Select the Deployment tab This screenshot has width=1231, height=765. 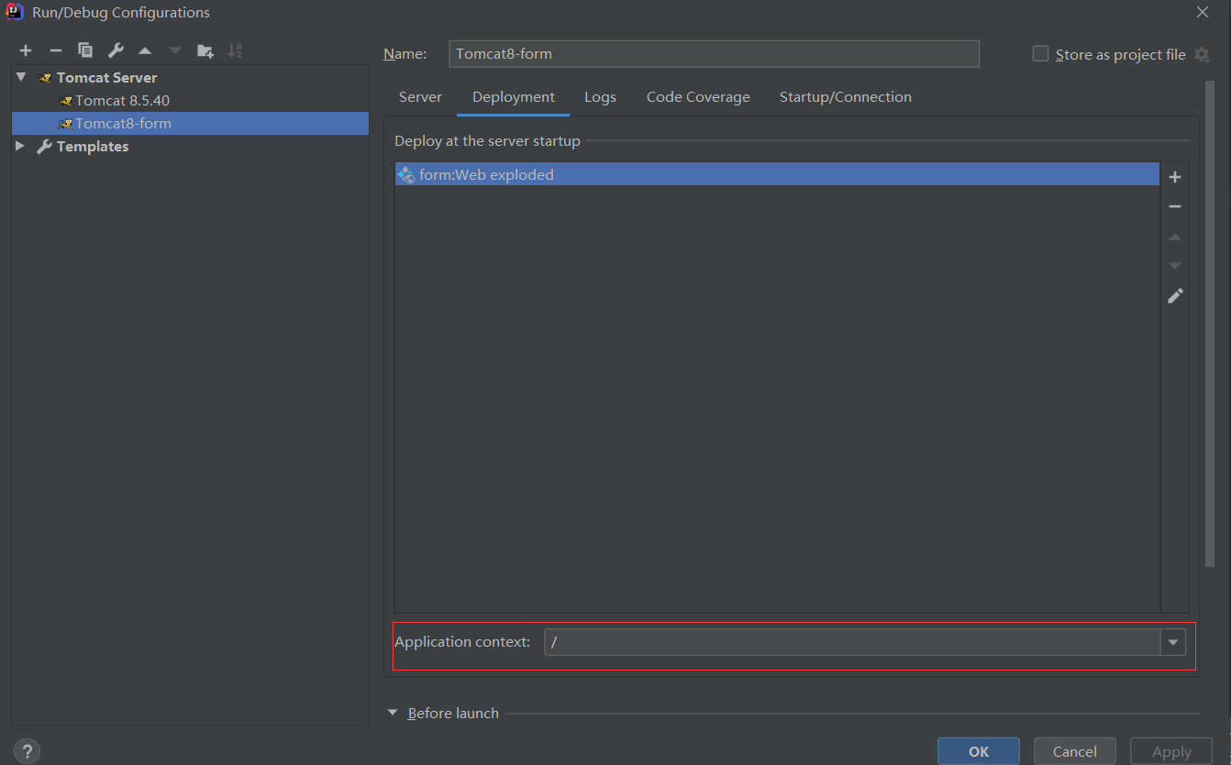click(x=514, y=97)
